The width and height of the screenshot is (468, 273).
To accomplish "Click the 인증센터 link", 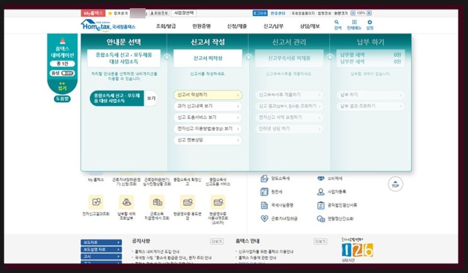I will pyautogui.click(x=278, y=13).
